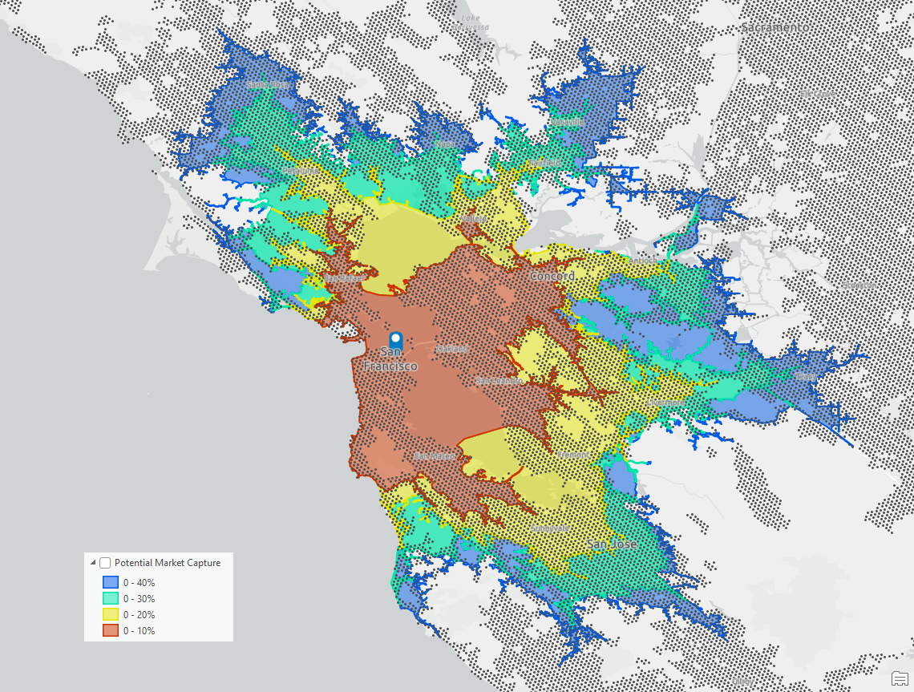The height and width of the screenshot is (692, 914).
Task: Click the Concord map label
Action: pyautogui.click(x=552, y=276)
